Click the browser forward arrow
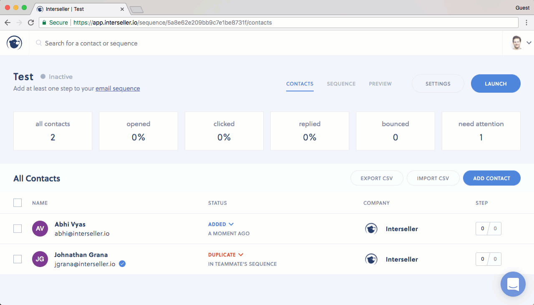 click(19, 23)
